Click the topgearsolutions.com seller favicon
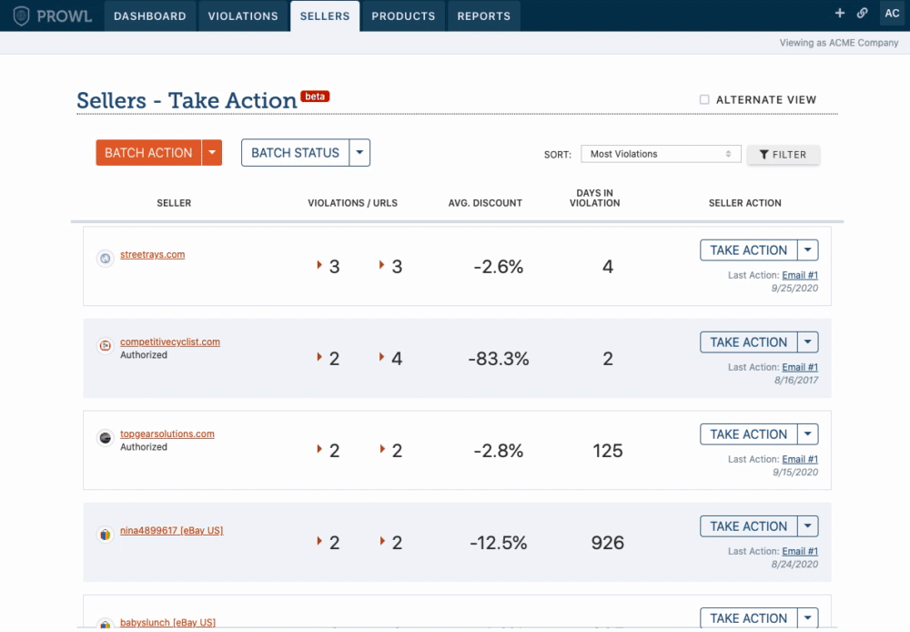This screenshot has width=910, height=632. [105, 437]
